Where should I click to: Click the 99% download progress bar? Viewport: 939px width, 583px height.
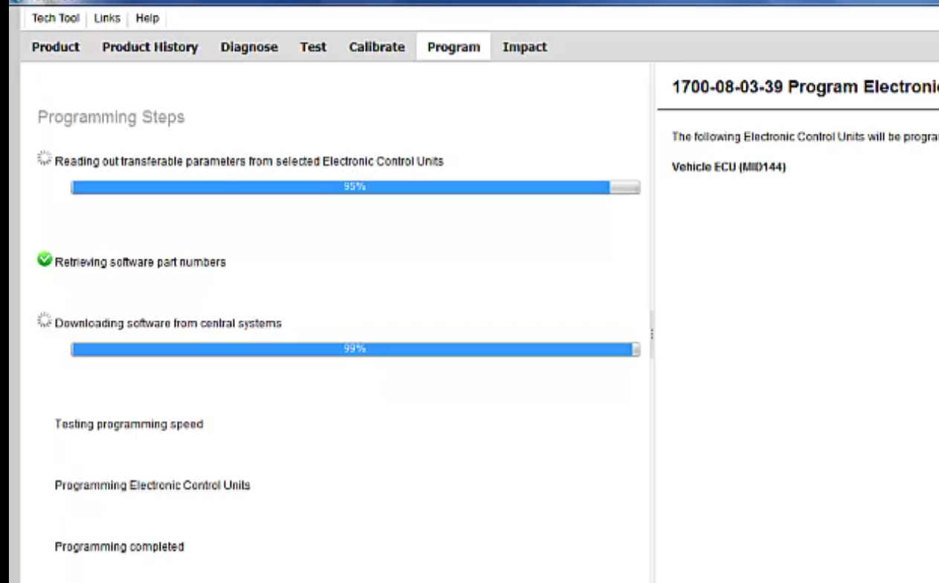click(355, 348)
